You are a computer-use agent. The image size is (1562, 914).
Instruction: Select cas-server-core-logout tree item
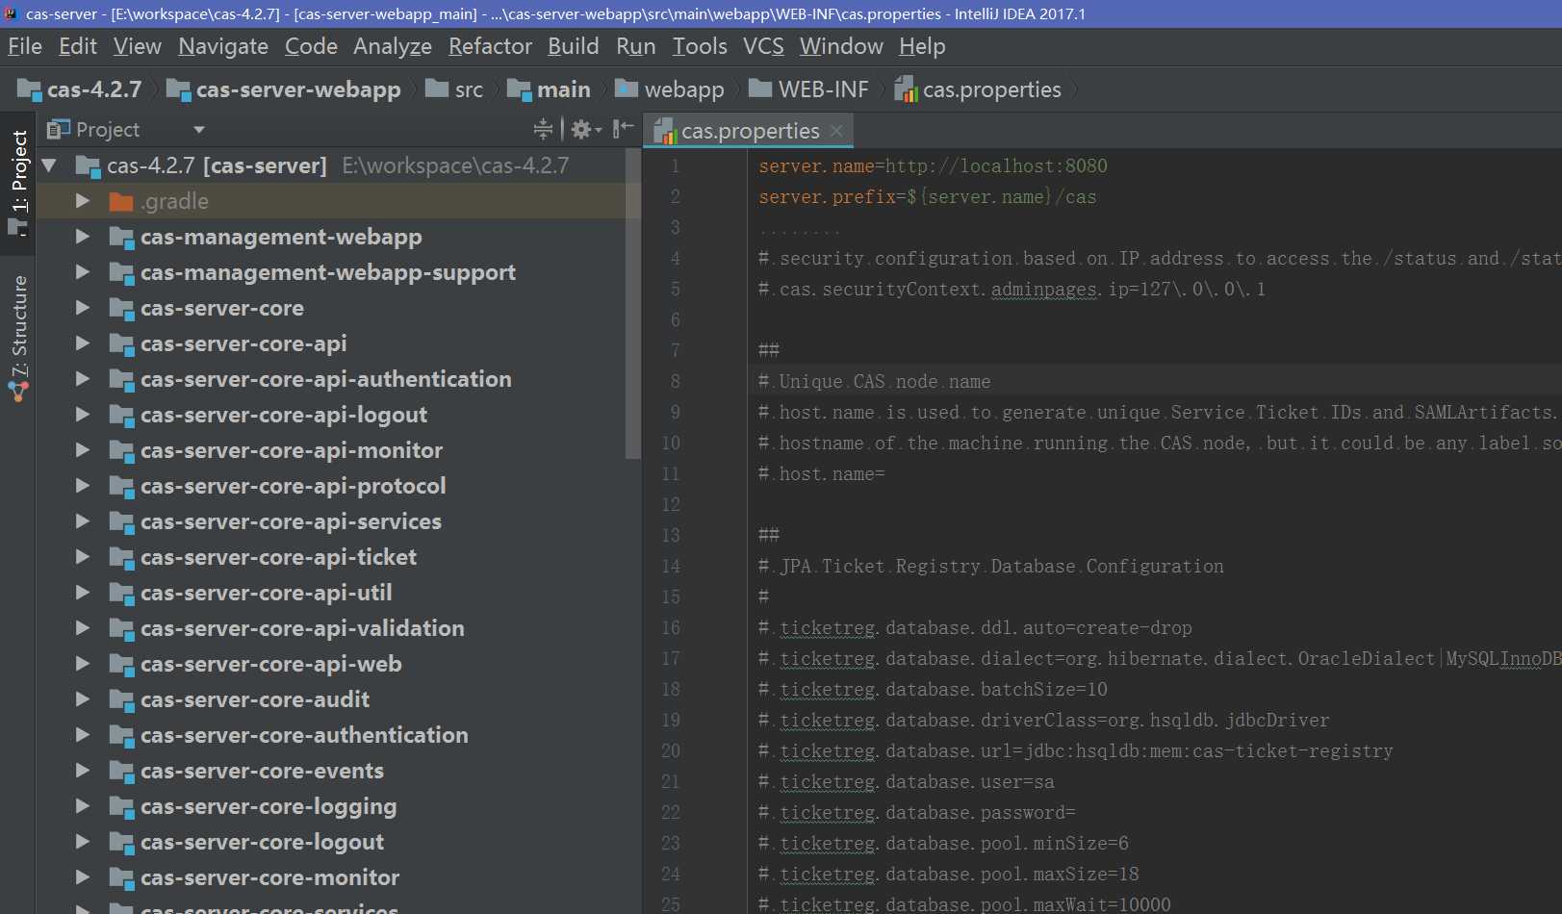(262, 842)
